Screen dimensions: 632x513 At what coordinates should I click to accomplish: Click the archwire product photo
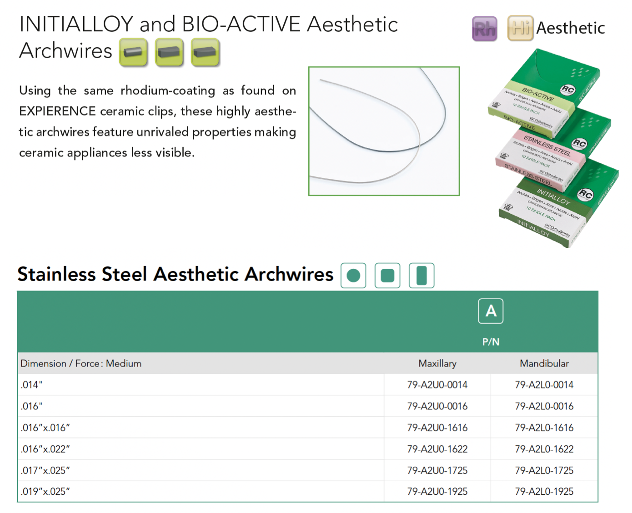384,131
